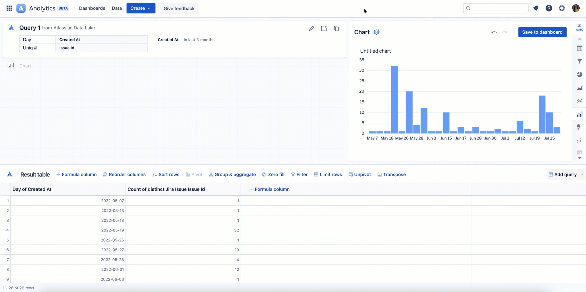Redo the chart change

(505, 32)
